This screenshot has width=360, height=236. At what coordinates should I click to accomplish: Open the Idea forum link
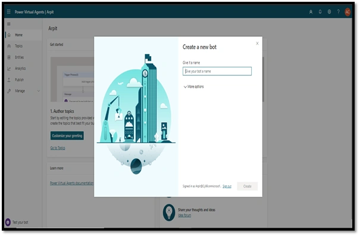pos(184,215)
